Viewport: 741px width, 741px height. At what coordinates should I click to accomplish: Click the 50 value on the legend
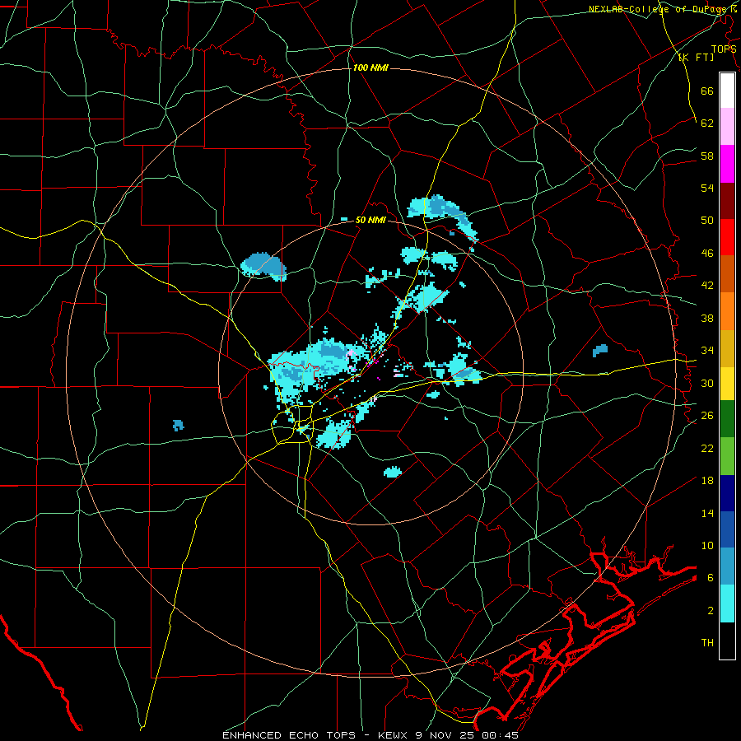tap(707, 221)
